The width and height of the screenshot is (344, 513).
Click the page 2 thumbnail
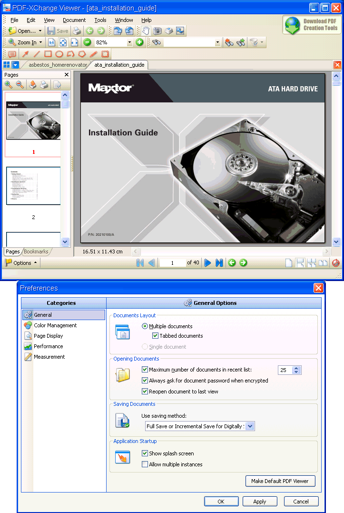click(x=33, y=186)
